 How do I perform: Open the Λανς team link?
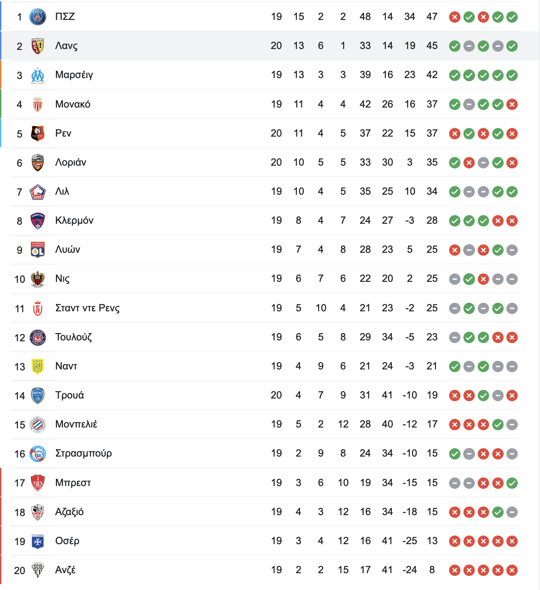coord(66,46)
